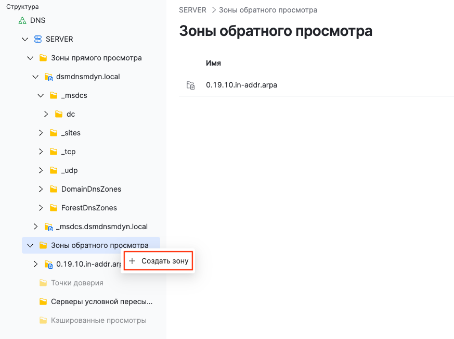This screenshot has height=339, width=454.
Task: Click the plus icon in the Создать зону item
Action: tap(132, 261)
